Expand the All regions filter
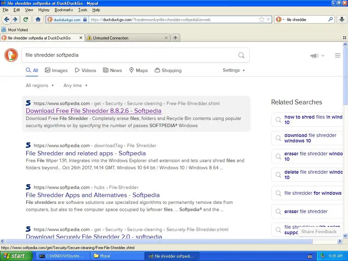Screen dimensions: 348x261 click(40, 85)
